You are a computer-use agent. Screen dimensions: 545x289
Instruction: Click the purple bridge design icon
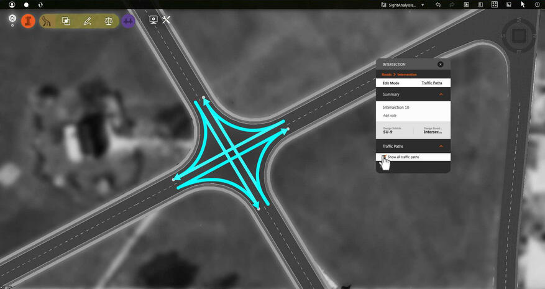[129, 21]
